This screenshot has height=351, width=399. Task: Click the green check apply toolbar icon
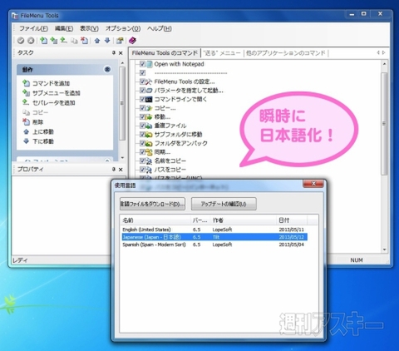(x=21, y=41)
